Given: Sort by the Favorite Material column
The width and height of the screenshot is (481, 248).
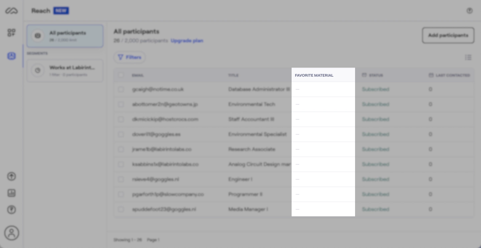Looking at the screenshot, I should click(x=314, y=75).
